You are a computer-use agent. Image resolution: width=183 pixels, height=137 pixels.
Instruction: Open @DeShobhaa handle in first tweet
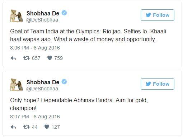click(x=42, y=20)
